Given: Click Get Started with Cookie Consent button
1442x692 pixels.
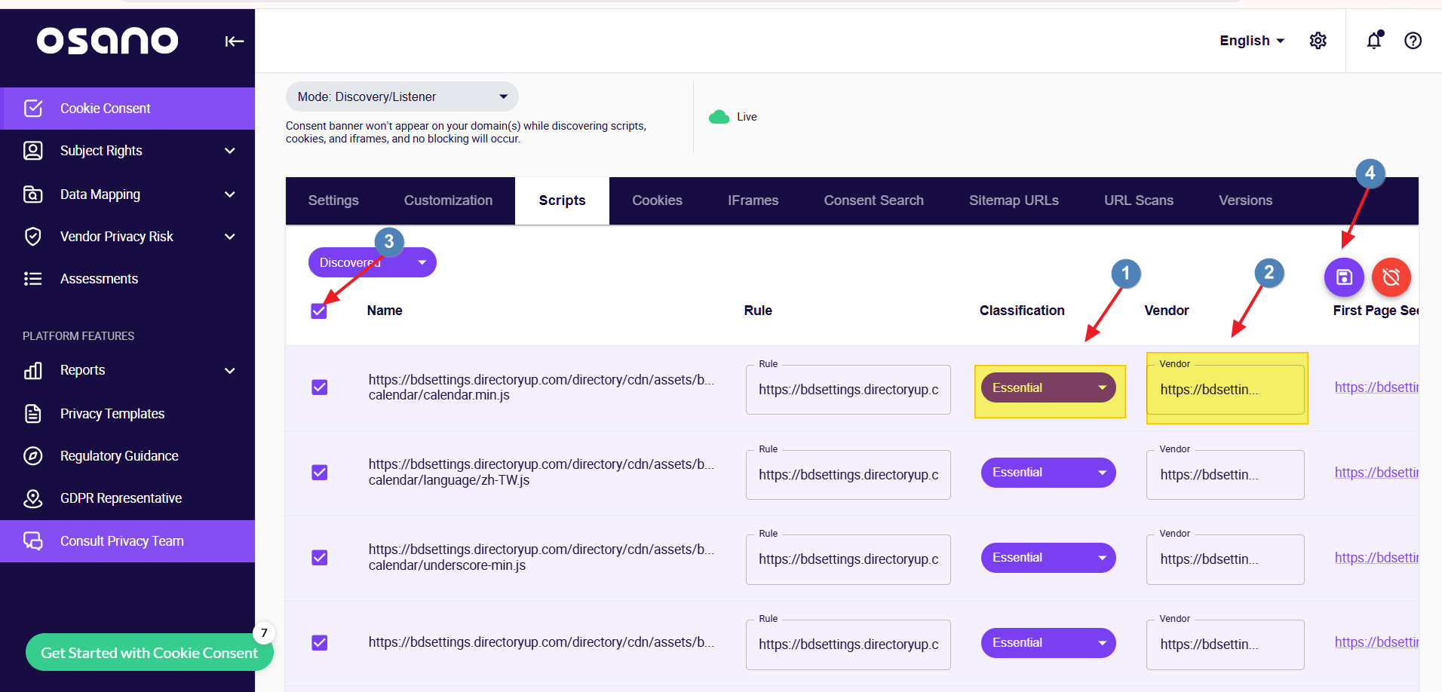Looking at the screenshot, I should tap(149, 653).
